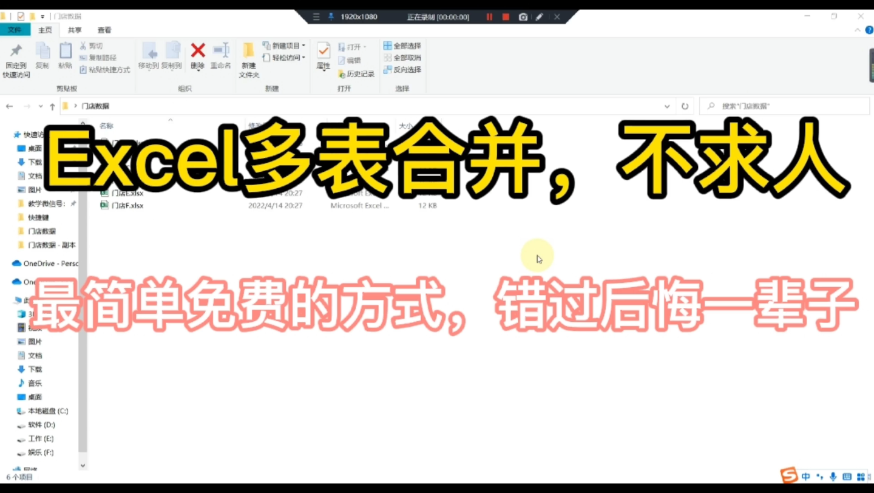Open the IME soft keyboard icon
The height and width of the screenshot is (493, 874).
point(847,477)
